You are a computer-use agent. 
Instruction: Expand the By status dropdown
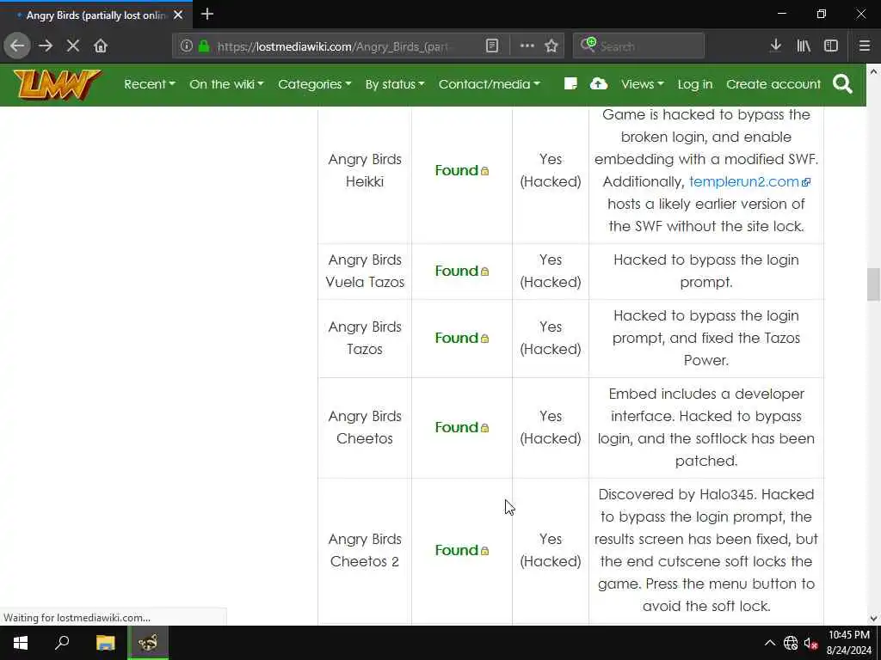395,84
